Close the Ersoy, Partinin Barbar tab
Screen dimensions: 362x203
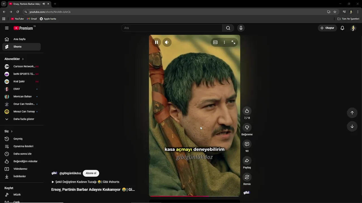(48, 4)
